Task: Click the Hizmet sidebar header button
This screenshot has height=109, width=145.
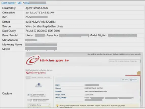Action: 39,77
